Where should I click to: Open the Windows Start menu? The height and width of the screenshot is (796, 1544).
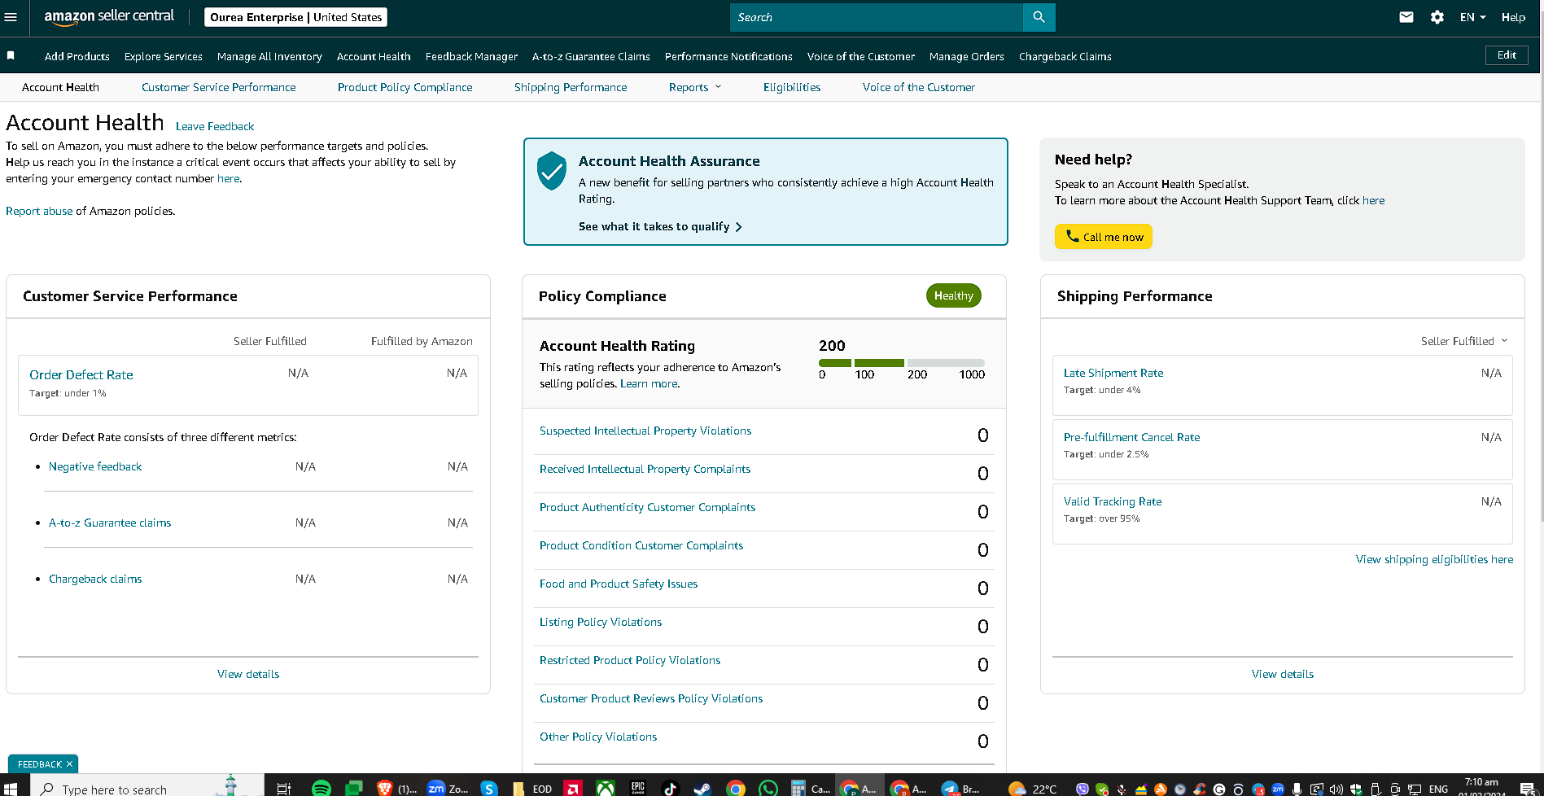[11, 789]
